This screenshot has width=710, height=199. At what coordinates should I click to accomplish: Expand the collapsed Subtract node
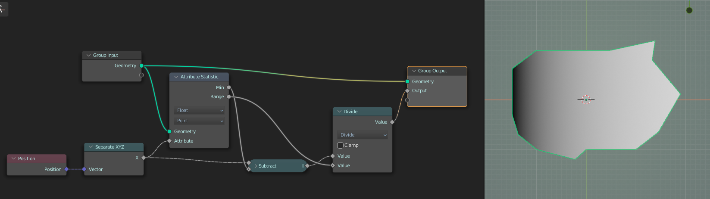click(256, 166)
